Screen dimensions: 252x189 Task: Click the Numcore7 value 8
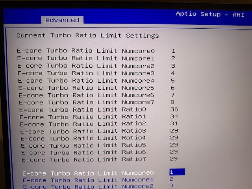tap(172, 102)
